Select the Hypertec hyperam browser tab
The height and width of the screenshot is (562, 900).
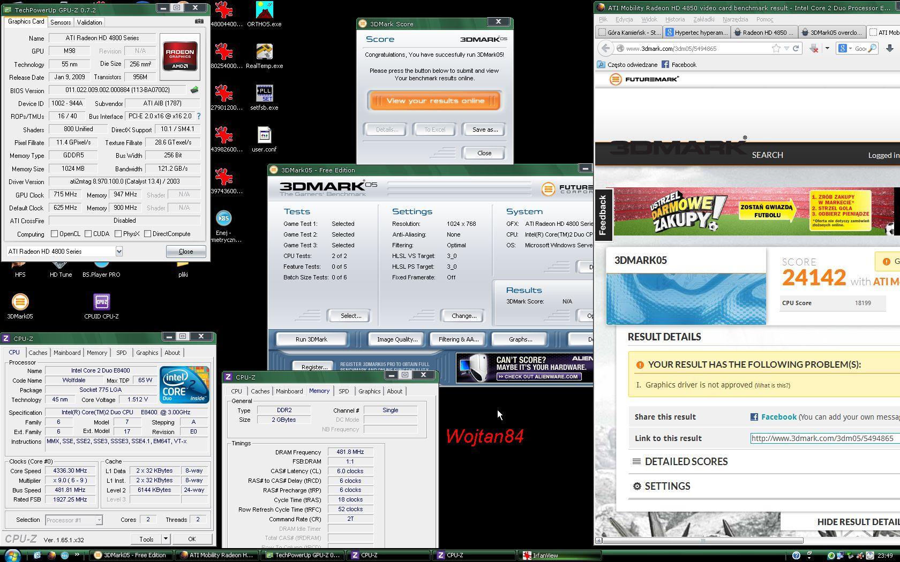[696, 33]
